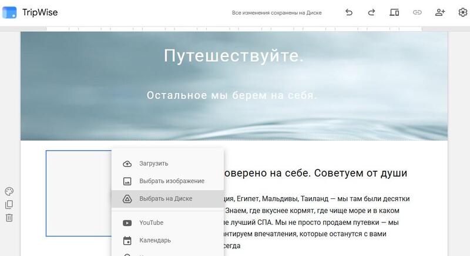Viewport: 470px width, 256px height.
Task: Undo the last change
Action: click(x=348, y=12)
